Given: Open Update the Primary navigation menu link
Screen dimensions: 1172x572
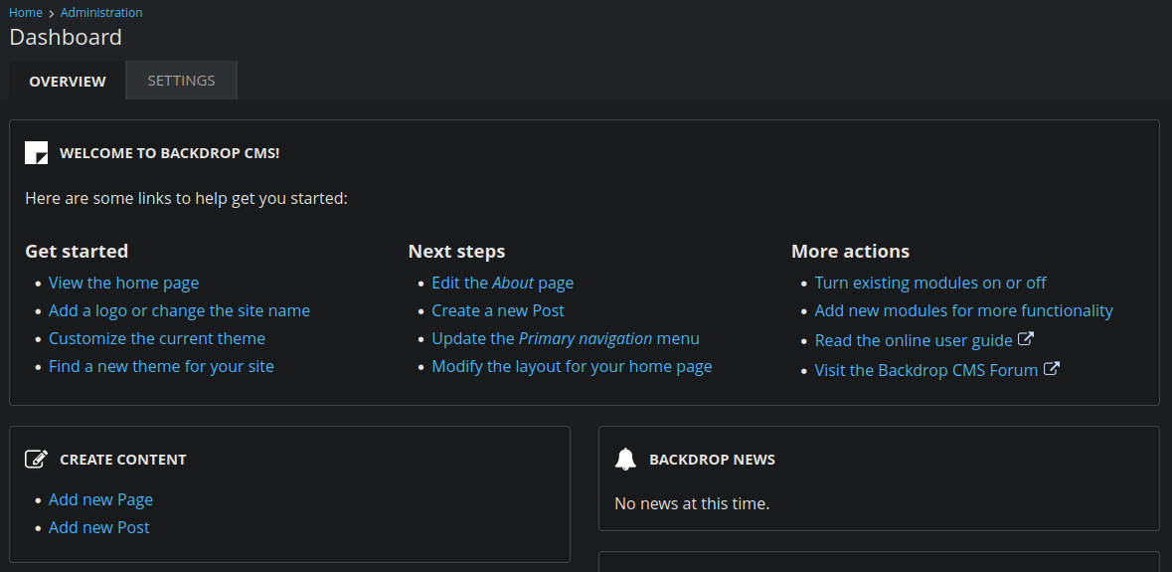Looking at the screenshot, I should tap(566, 338).
